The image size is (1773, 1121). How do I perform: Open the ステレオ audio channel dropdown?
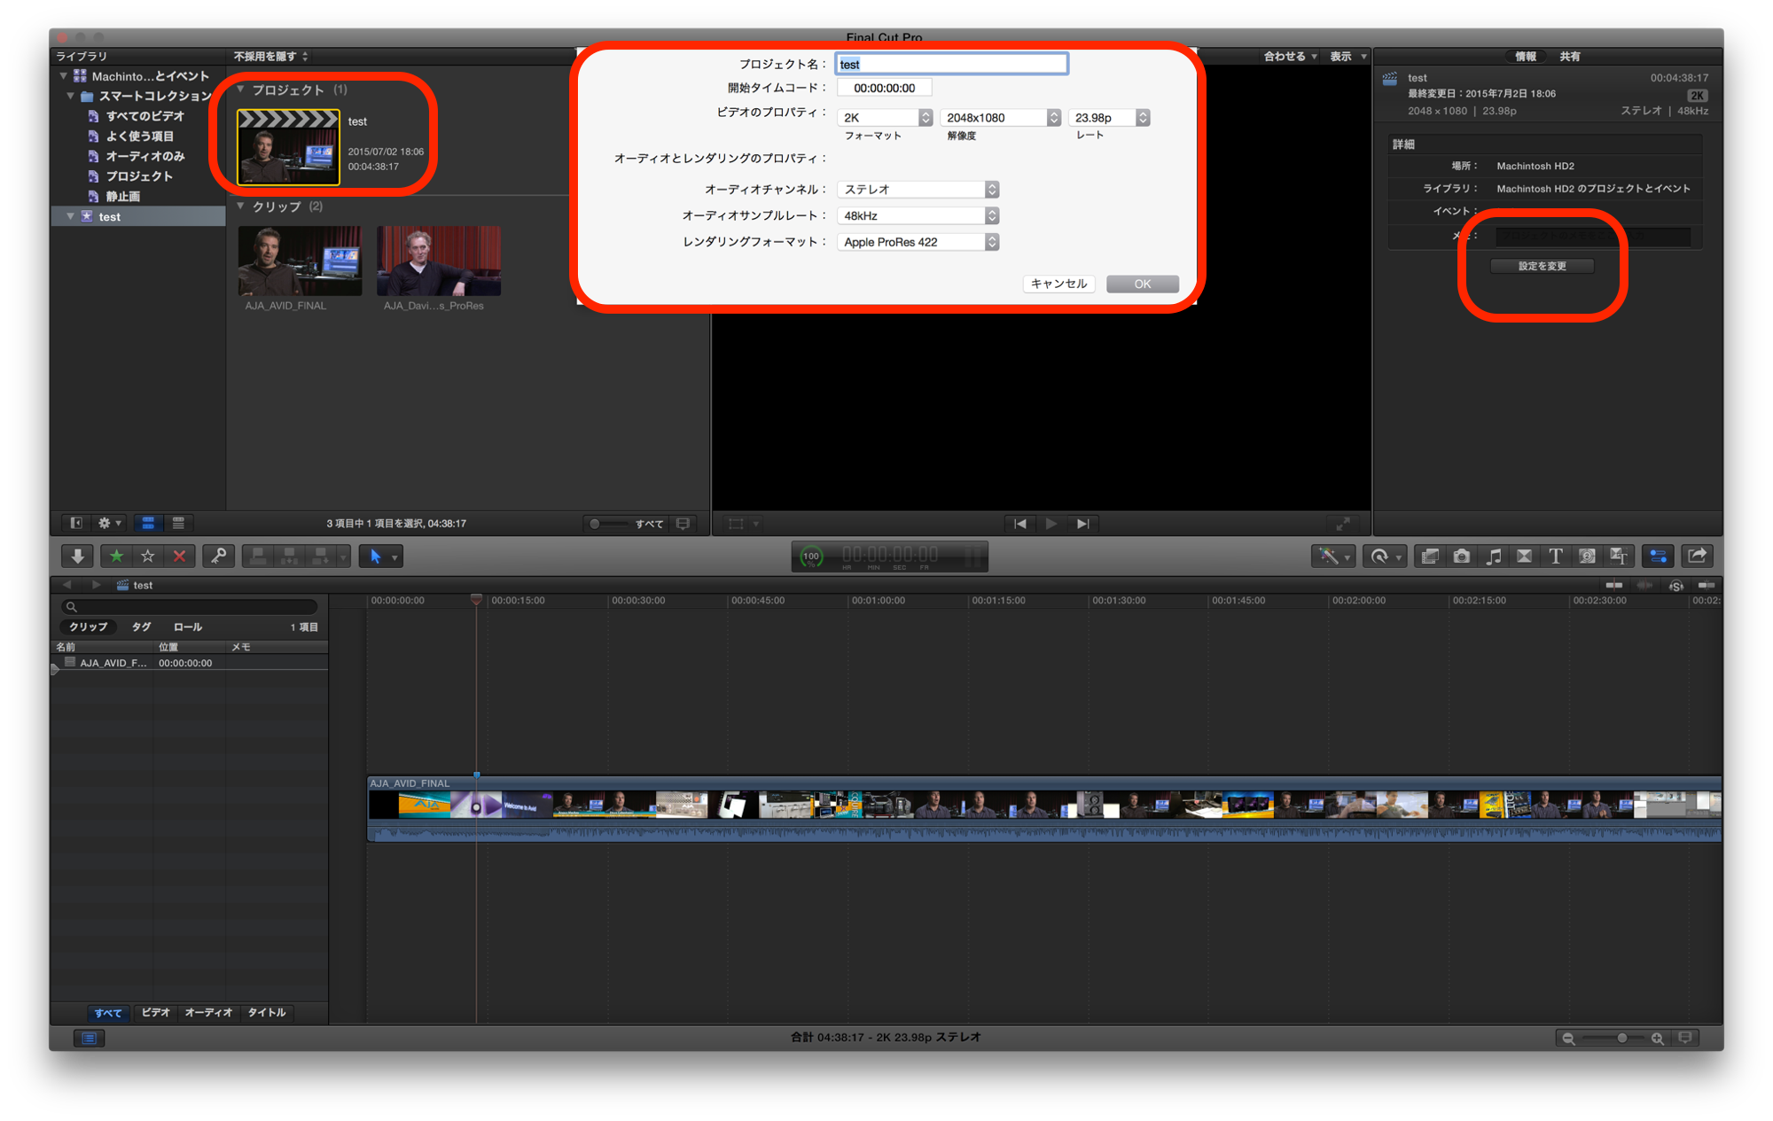pos(918,190)
